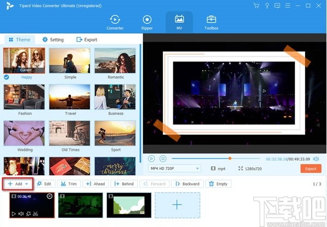Click the film icon on first clip
The width and height of the screenshot is (327, 227).
click(x=14, y=196)
